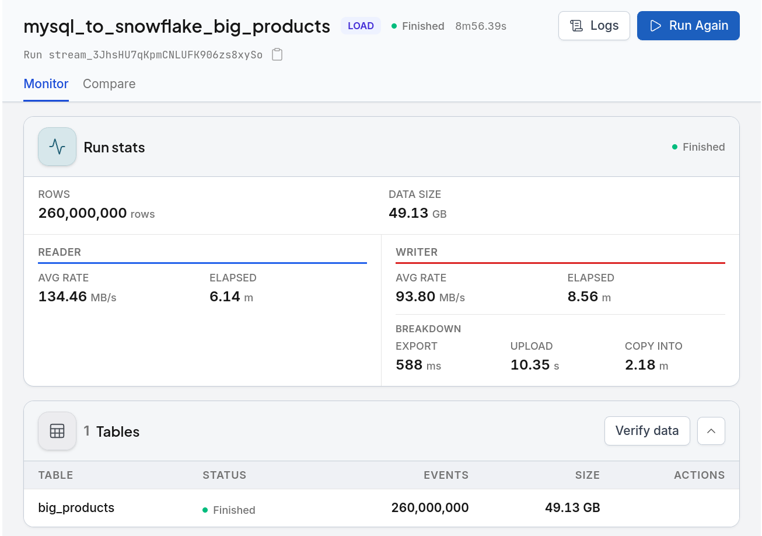Click the reader avg rate 134.46 MB/s
Viewport: 762px width, 536px height.
click(78, 297)
